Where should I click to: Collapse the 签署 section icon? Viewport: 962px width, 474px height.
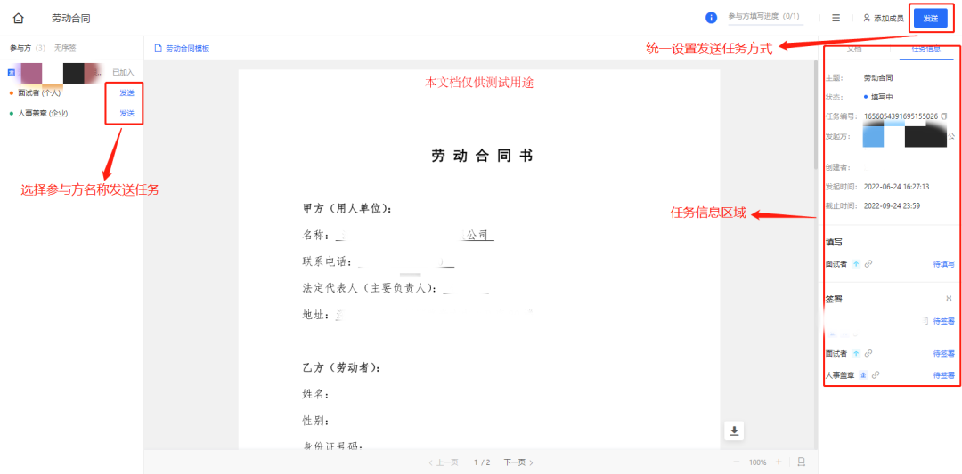pos(949,299)
